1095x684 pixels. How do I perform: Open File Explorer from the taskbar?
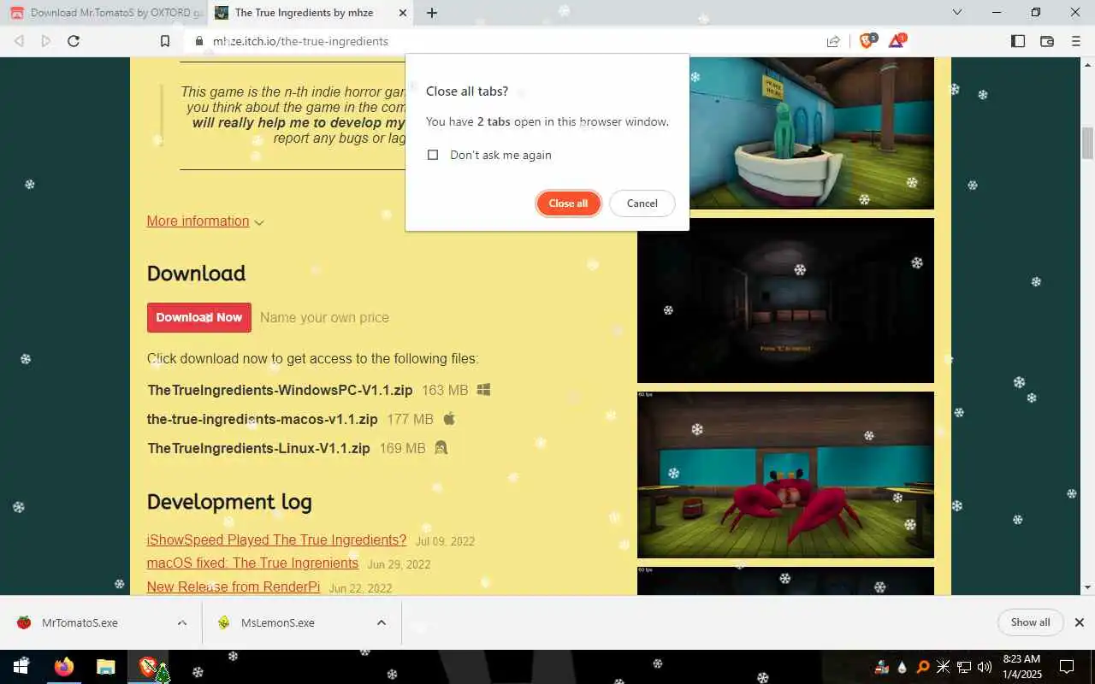(x=105, y=667)
